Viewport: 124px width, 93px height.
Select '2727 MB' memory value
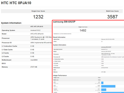(34, 67)
